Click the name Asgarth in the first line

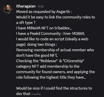(x=63, y=12)
